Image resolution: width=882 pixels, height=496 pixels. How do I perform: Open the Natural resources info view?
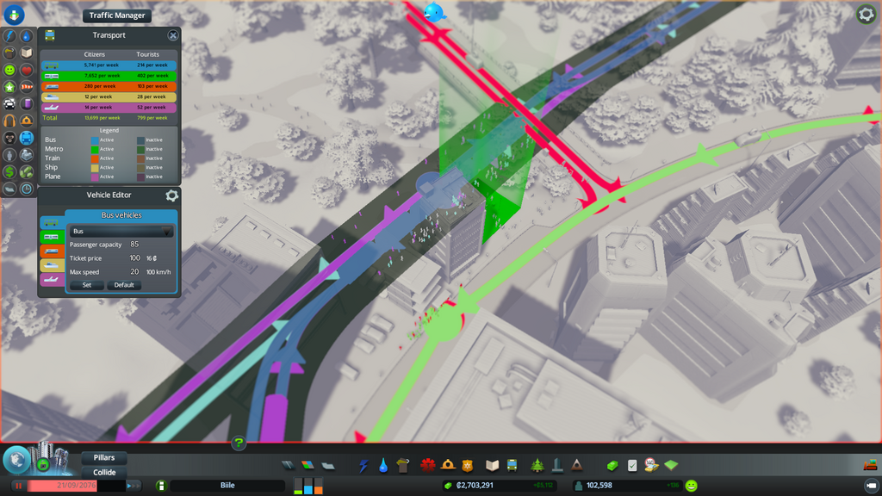coord(27,171)
